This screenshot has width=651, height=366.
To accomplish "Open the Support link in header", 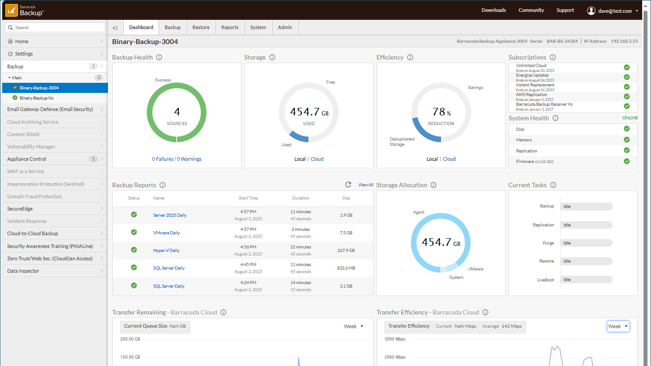I will point(565,10).
